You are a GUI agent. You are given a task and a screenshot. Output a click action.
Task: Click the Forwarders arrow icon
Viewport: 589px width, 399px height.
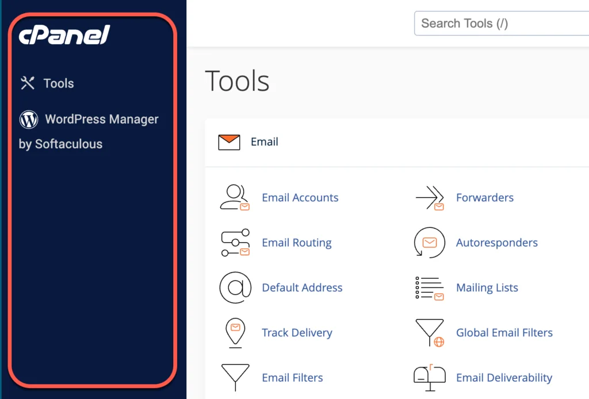click(x=430, y=198)
